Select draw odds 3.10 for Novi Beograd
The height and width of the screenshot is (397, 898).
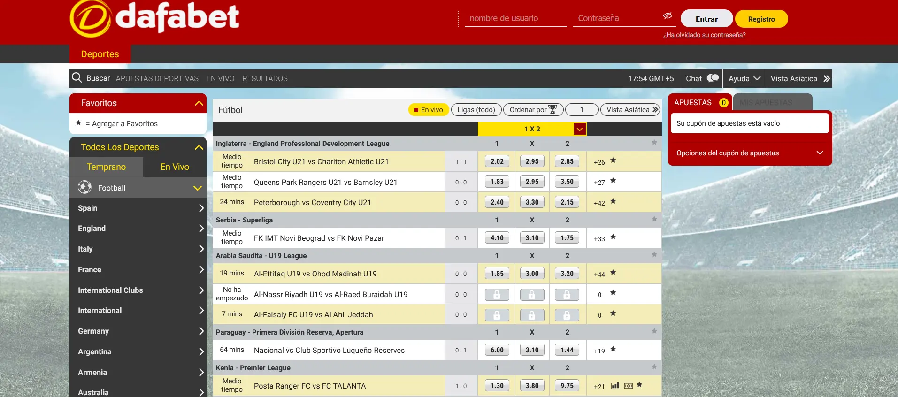pyautogui.click(x=532, y=238)
